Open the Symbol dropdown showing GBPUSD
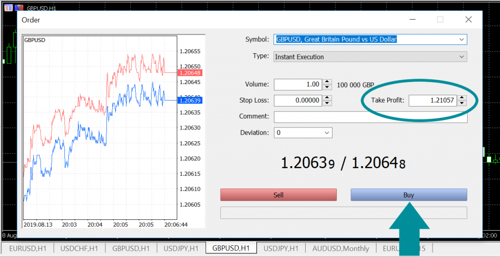 (370, 40)
